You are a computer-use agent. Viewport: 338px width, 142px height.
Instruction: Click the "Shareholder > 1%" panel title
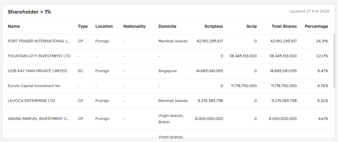pos(29,12)
